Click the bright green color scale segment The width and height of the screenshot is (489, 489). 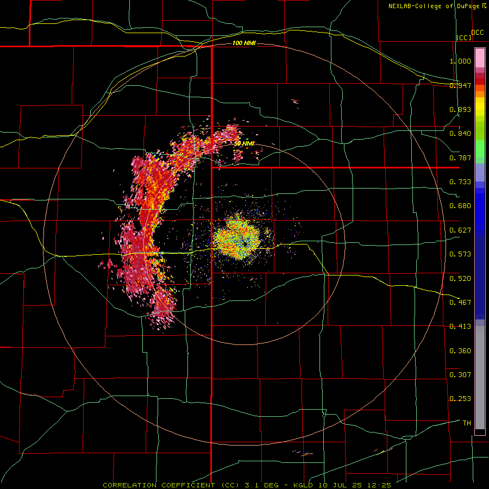[480, 148]
